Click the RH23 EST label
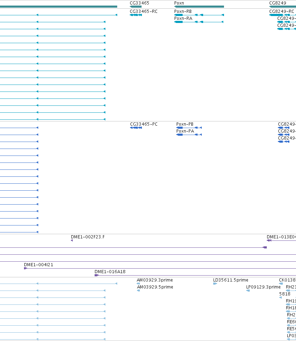The height and width of the screenshot is (341, 296). pyautogui.click(x=291, y=287)
